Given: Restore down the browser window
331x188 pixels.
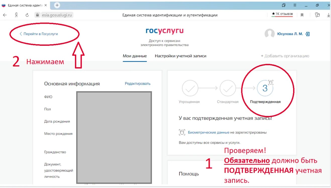Looking at the screenshot, I should pos(317,5).
